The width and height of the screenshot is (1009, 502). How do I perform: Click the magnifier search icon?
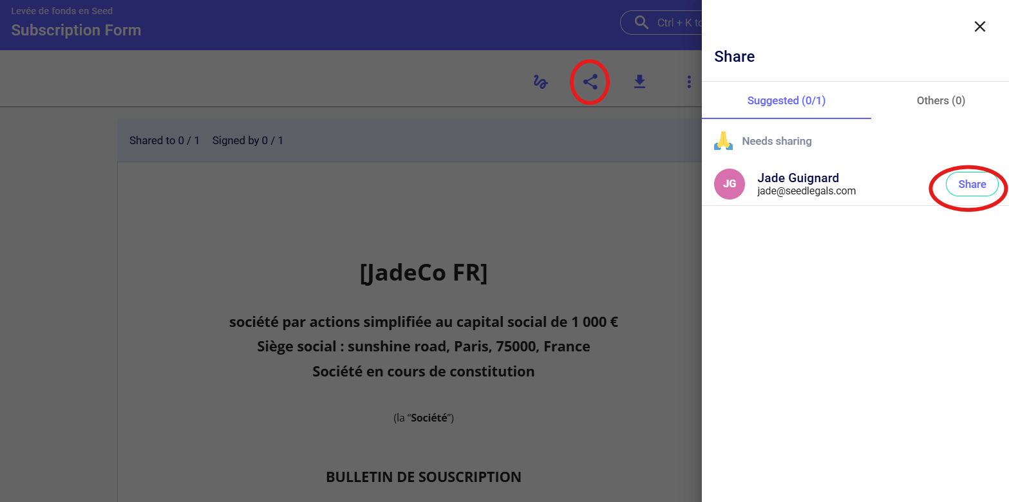coord(641,23)
